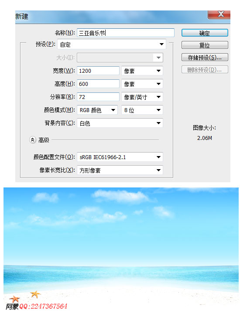Open the 预设 preset dropdown
This screenshot has height=313, width=240.
[x=112, y=44]
